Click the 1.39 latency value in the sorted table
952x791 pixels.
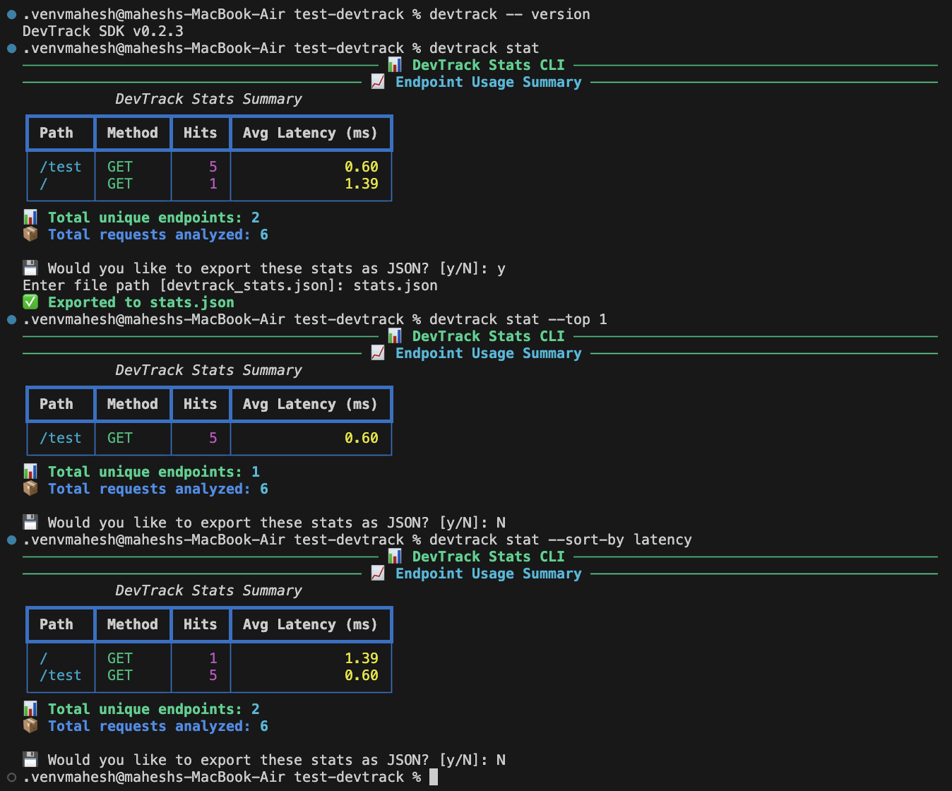click(x=362, y=658)
